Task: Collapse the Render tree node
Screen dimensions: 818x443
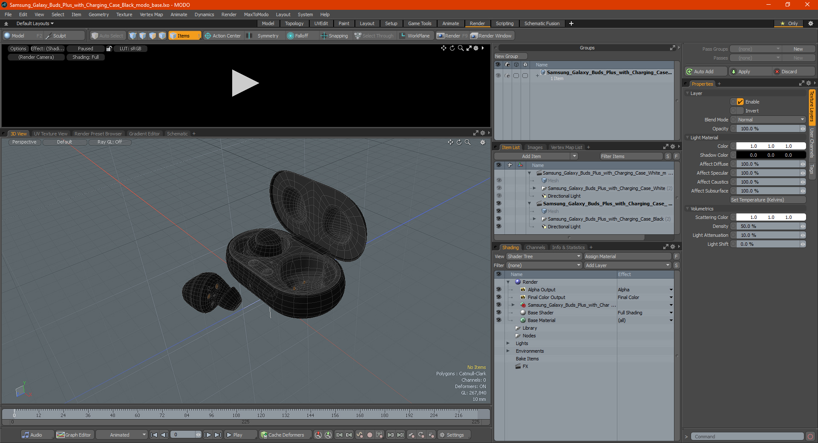Action: coord(508,282)
